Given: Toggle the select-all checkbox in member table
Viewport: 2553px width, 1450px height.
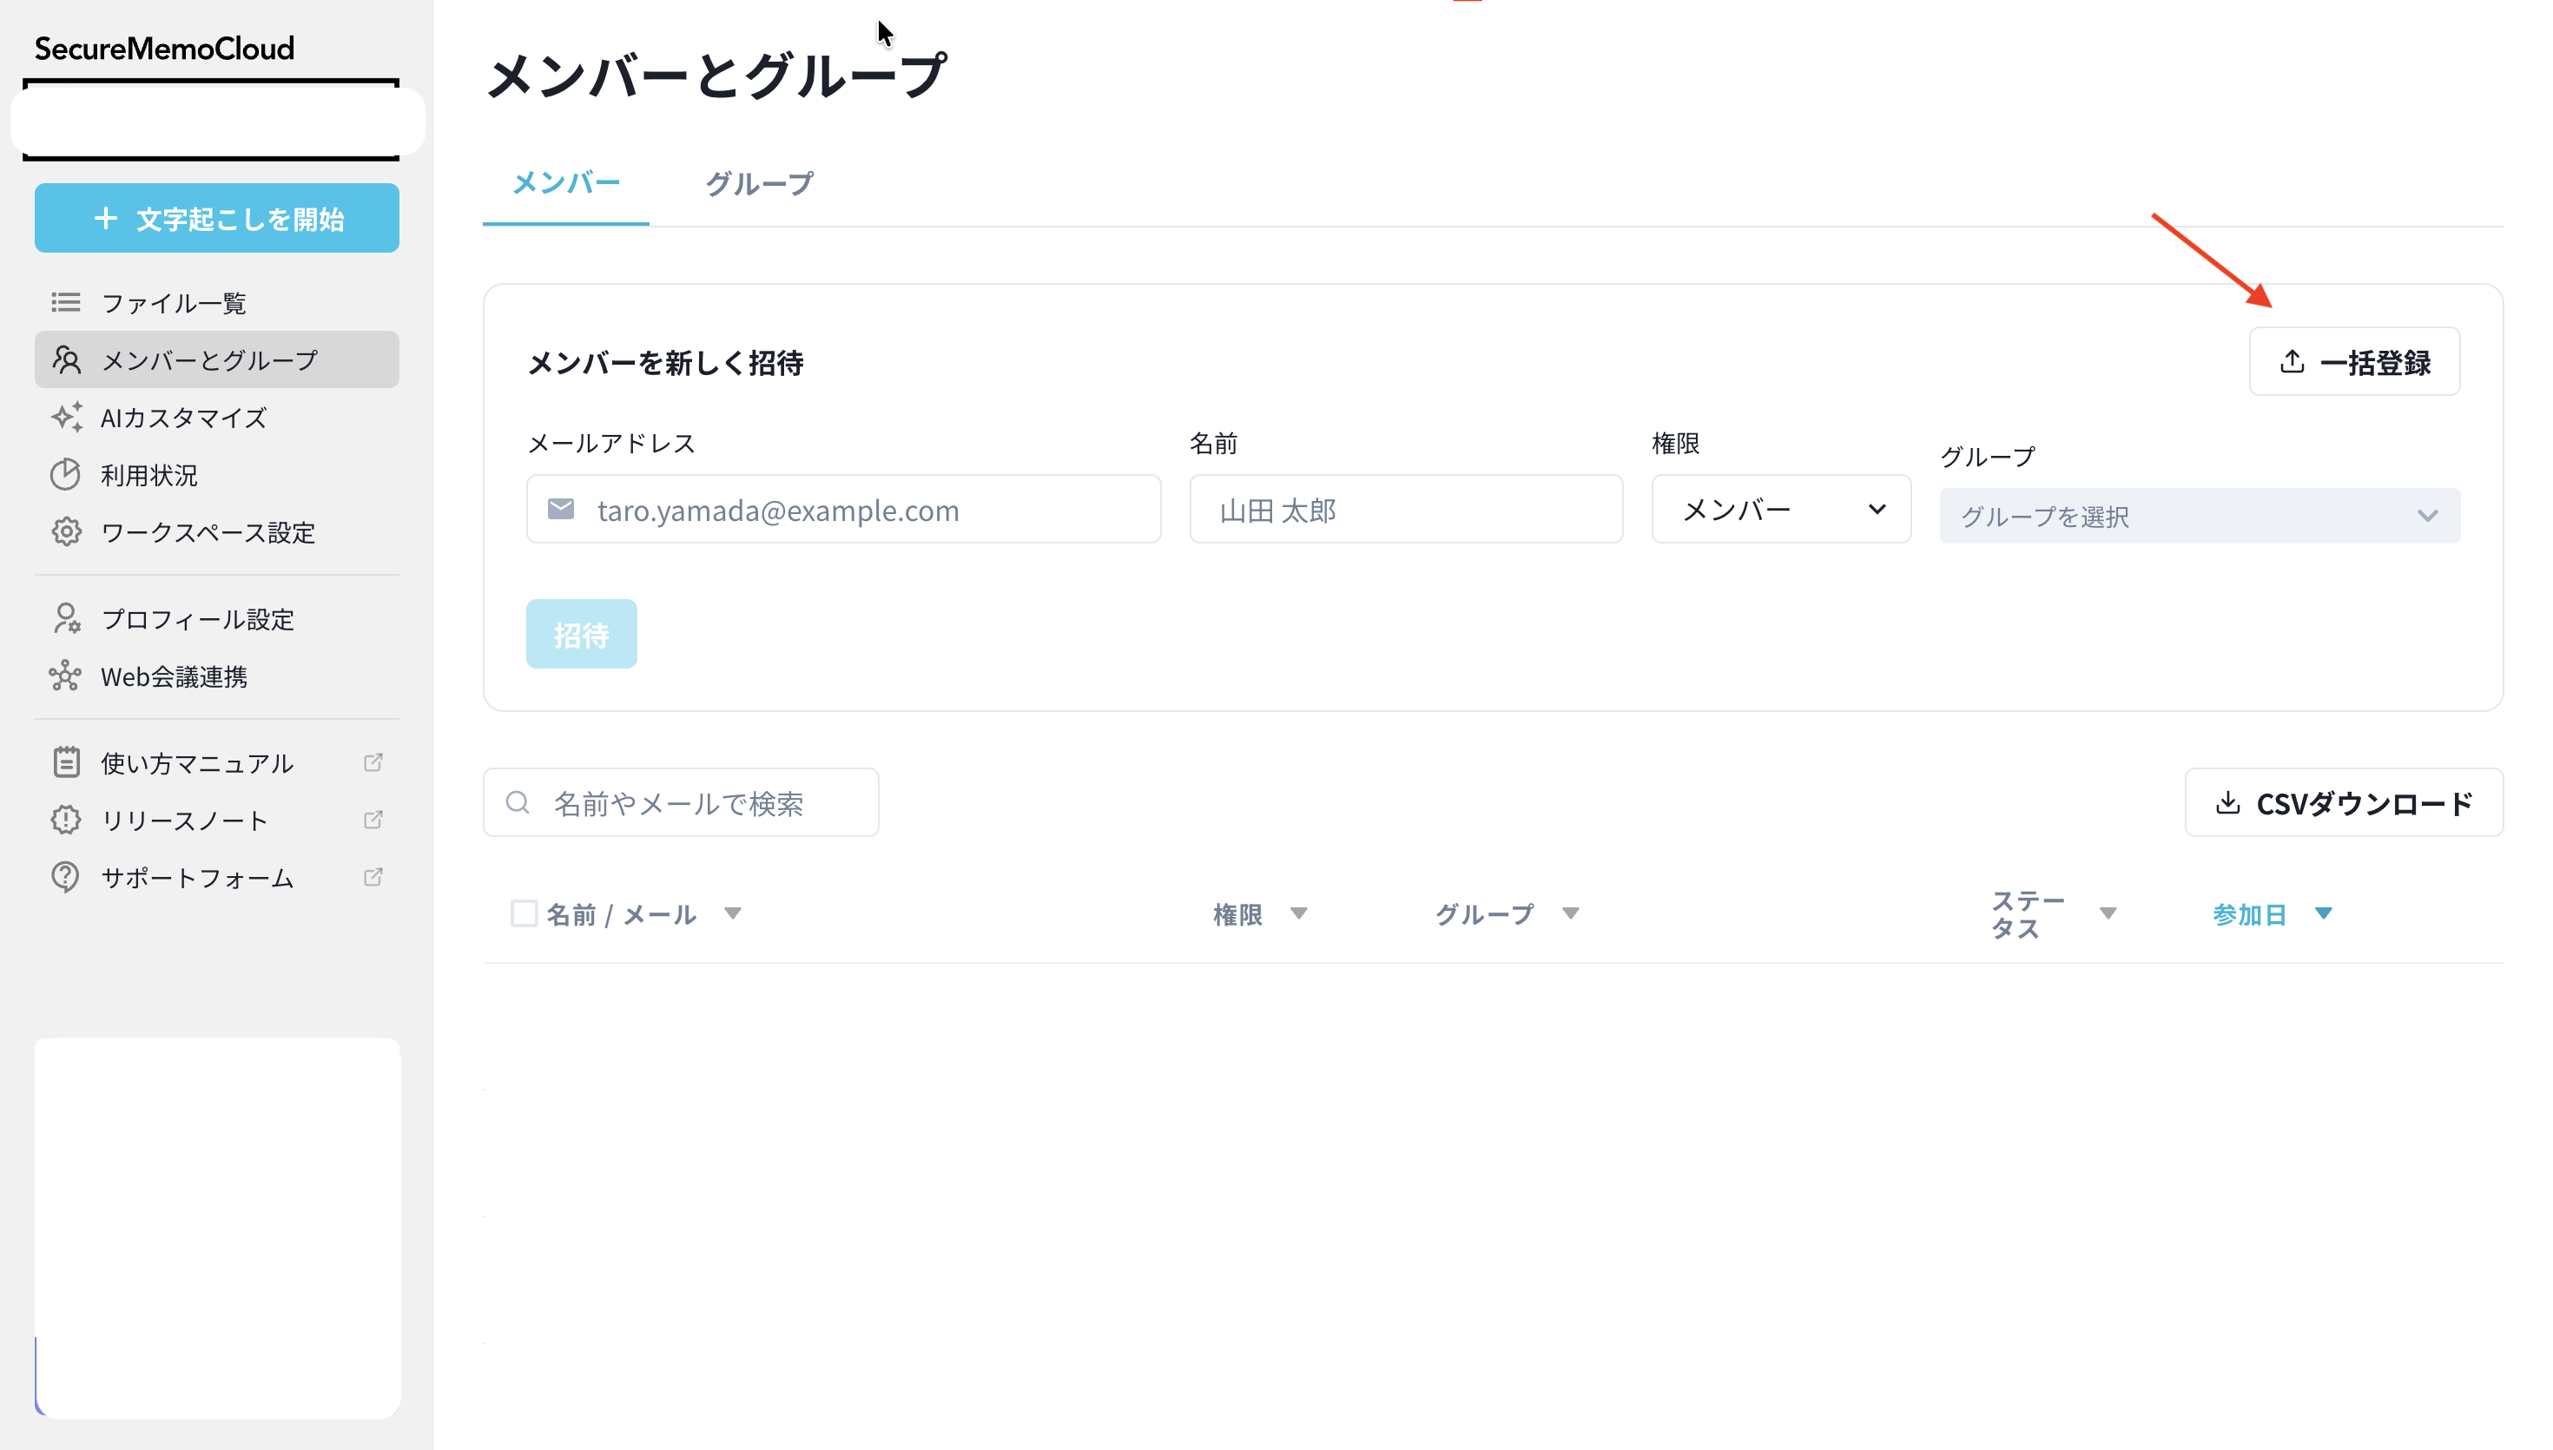Looking at the screenshot, I should [524, 913].
